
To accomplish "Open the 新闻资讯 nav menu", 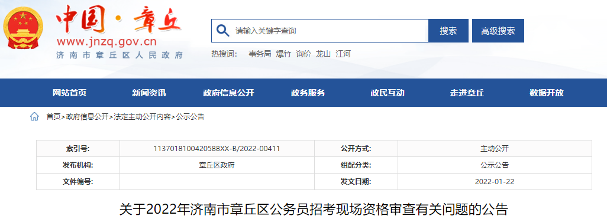I will pyautogui.click(x=149, y=93).
